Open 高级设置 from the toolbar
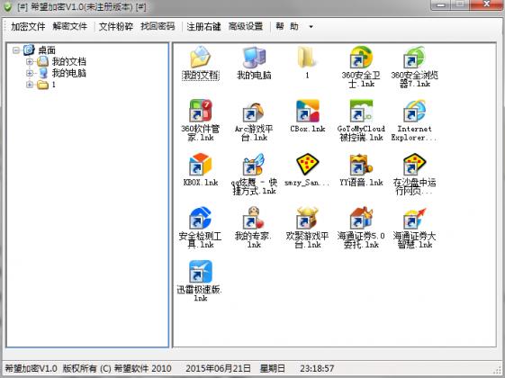This screenshot has height=378, width=505. pos(246,26)
